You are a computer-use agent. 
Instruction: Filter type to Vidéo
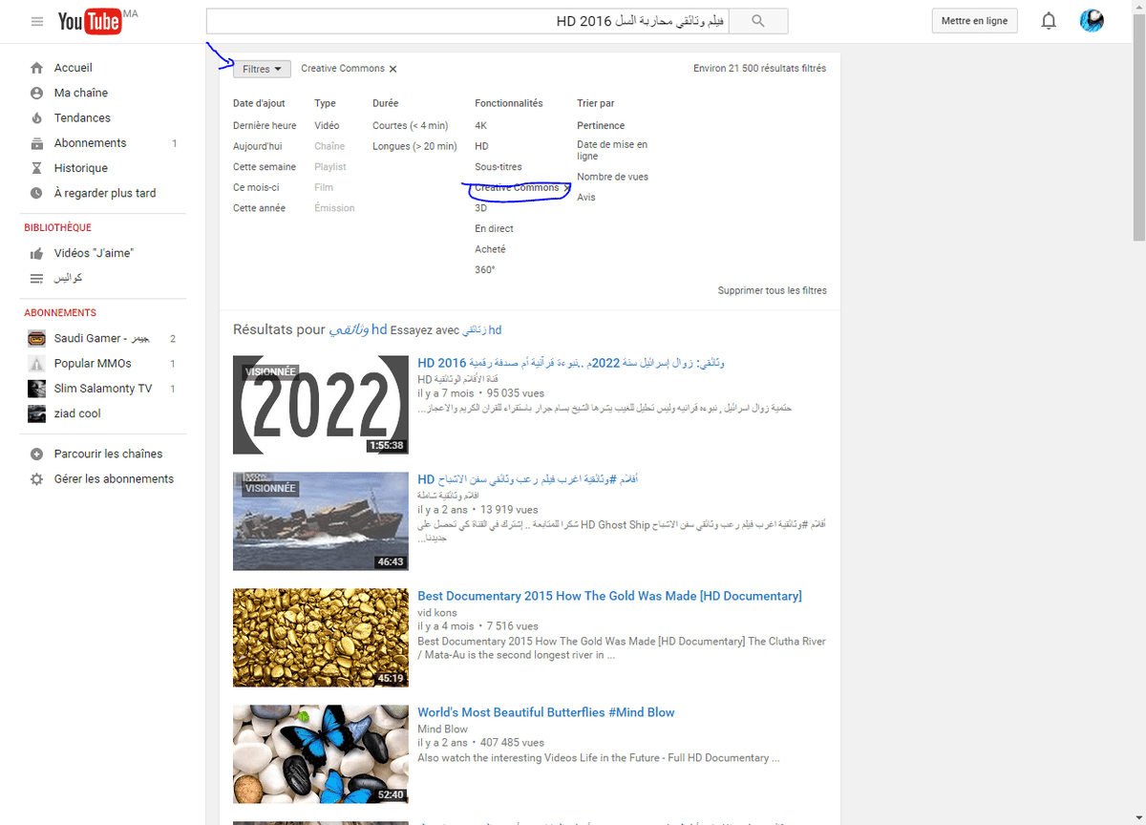pyautogui.click(x=327, y=126)
